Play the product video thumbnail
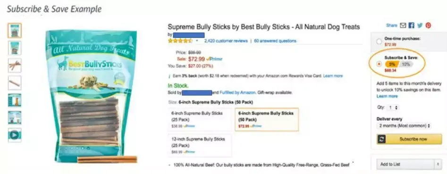Image resolution: width=447 pixels, height=174 pixels. [15, 135]
